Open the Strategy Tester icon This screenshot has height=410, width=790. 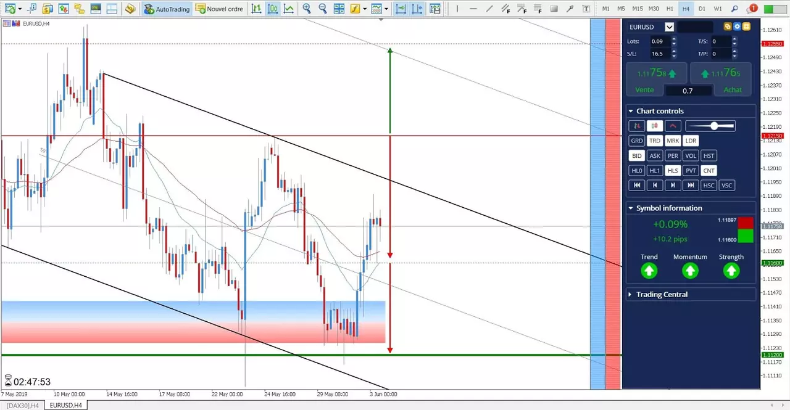coord(111,9)
